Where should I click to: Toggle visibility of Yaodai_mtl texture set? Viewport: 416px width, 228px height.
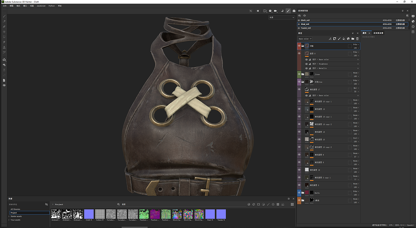click(299, 28)
